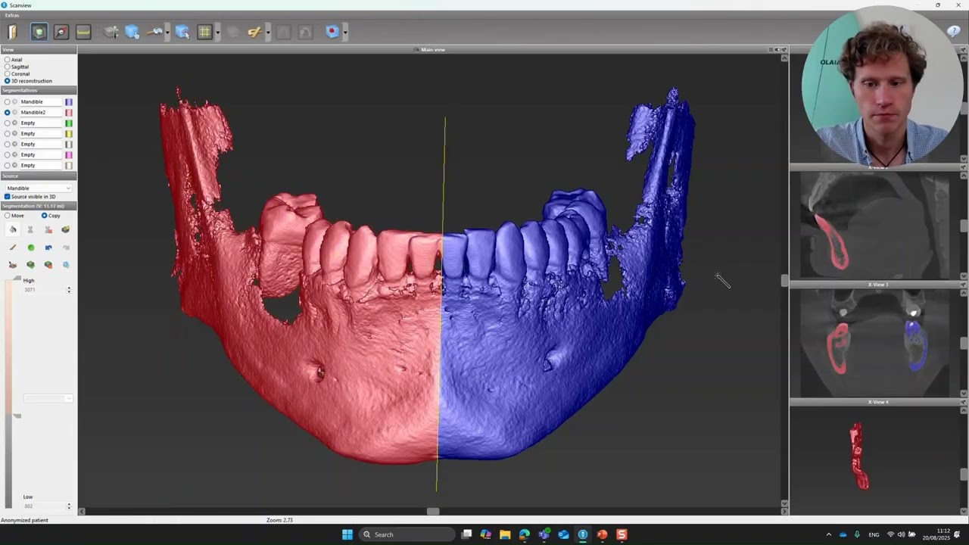969x545 pixels.
Task: Click the main view vertical scrollbar thumb
Action: click(784, 281)
